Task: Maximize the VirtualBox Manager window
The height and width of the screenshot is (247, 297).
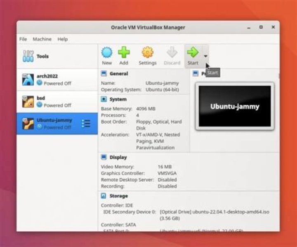Action: (261, 27)
